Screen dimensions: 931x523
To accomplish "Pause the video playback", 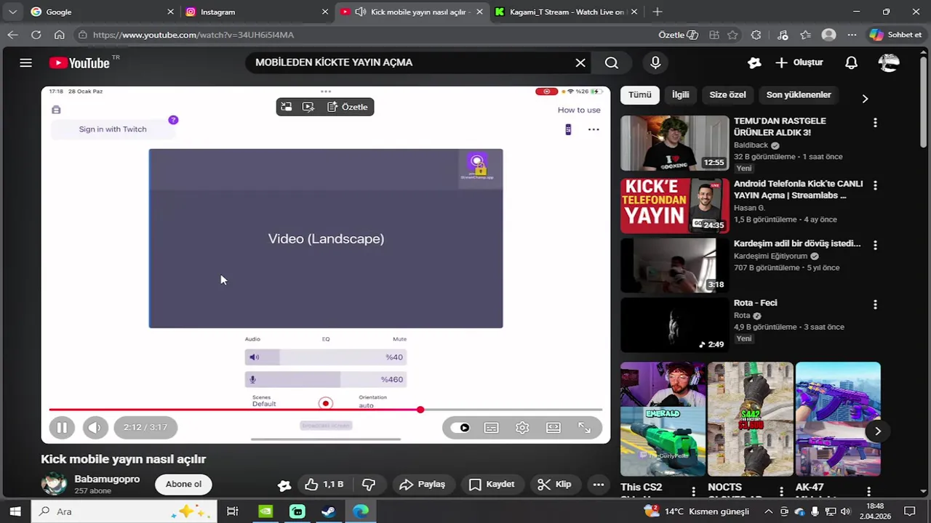I will pyautogui.click(x=62, y=427).
